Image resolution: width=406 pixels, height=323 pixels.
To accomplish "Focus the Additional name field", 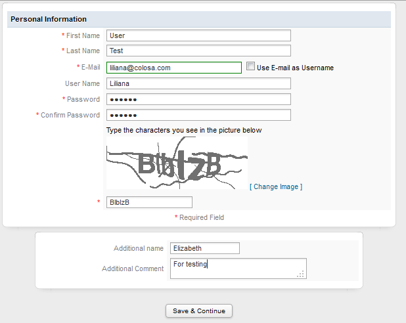I will (204, 248).
